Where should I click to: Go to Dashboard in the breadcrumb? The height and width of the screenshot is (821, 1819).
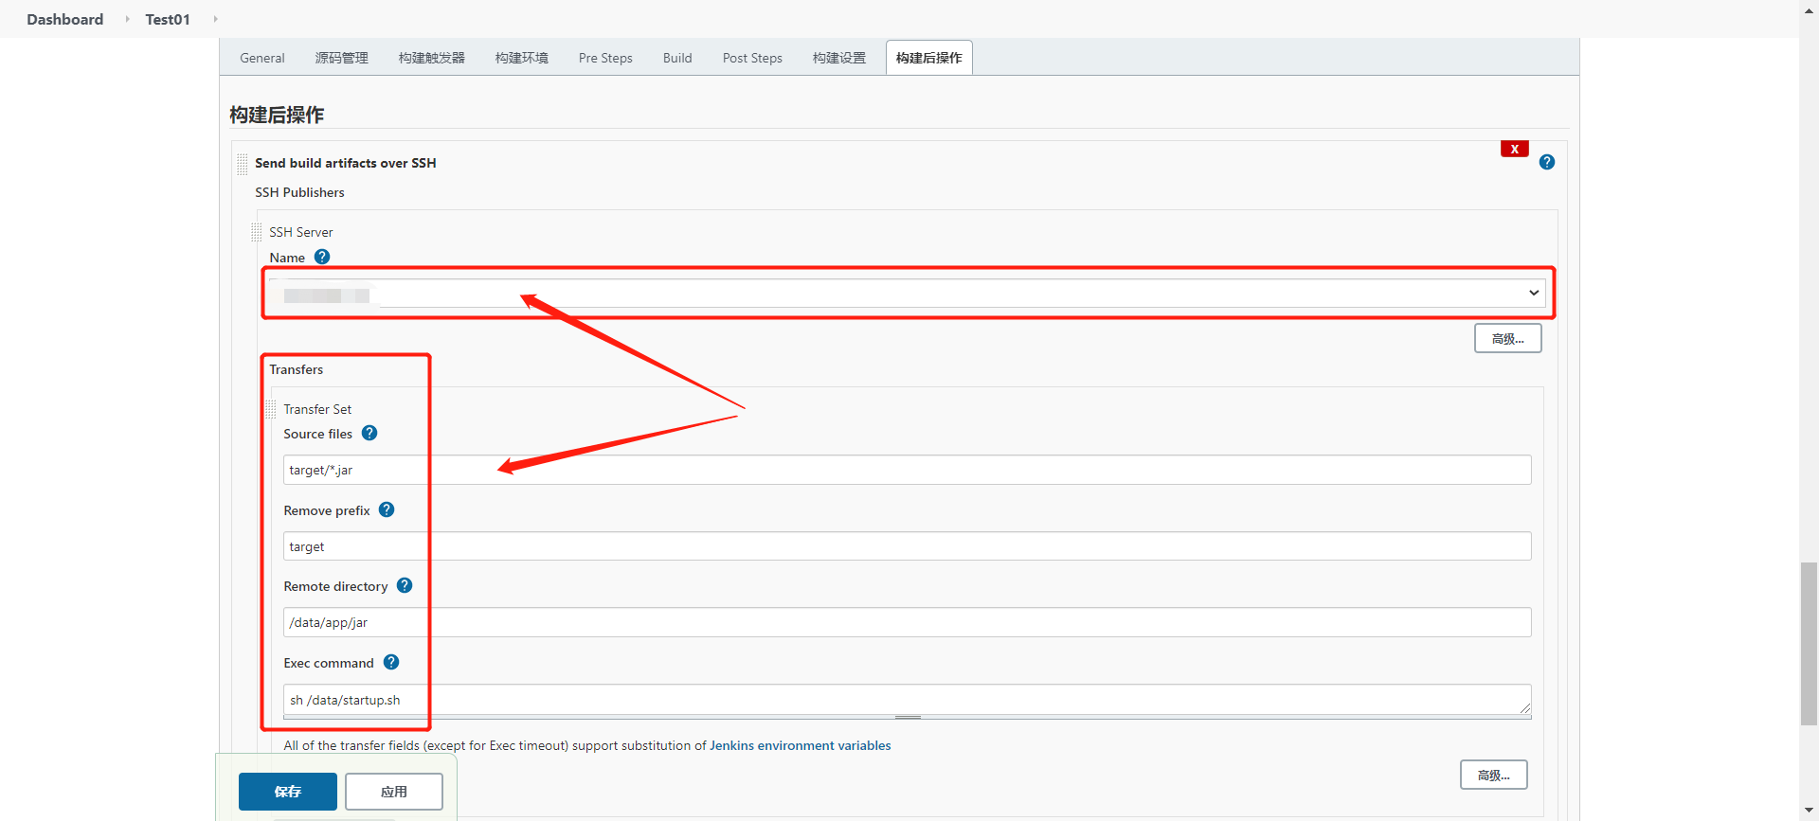[65, 19]
